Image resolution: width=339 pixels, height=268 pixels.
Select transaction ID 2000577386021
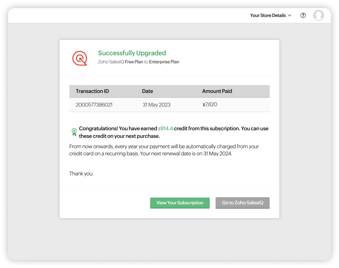[94, 105]
